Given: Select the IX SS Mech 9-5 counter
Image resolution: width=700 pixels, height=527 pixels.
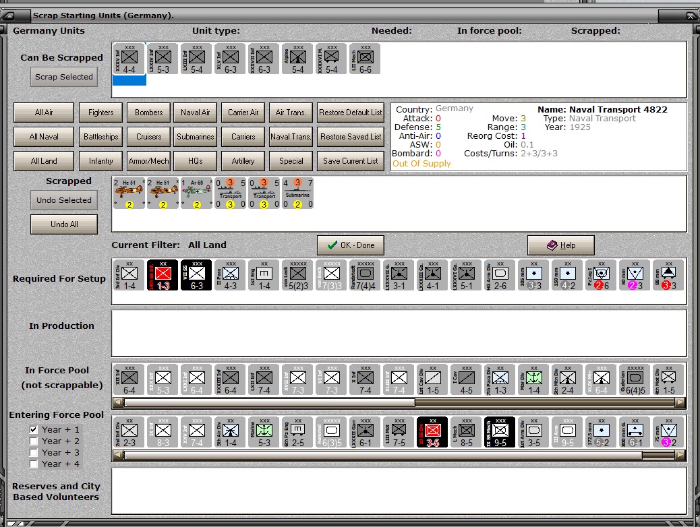Looking at the screenshot, I should 500,432.
